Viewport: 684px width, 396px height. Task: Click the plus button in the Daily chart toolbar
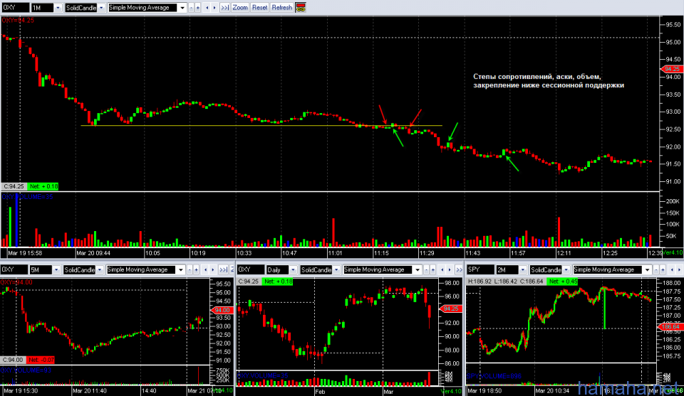(433, 269)
